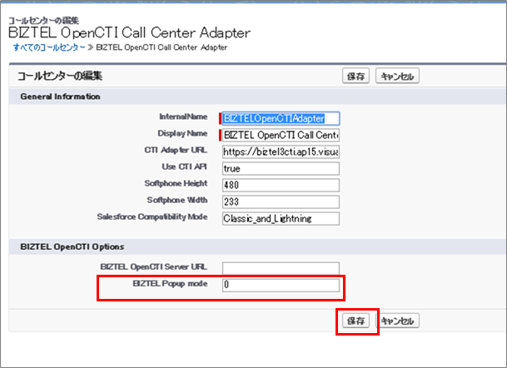Image resolution: width=507 pixels, height=368 pixels.
Task: Click the Softphone Width label
Action: pos(177,200)
